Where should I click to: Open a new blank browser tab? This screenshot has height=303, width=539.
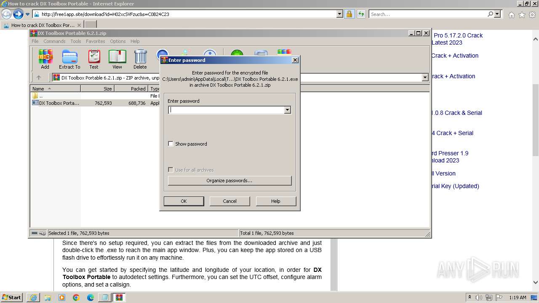pyautogui.click(x=91, y=25)
